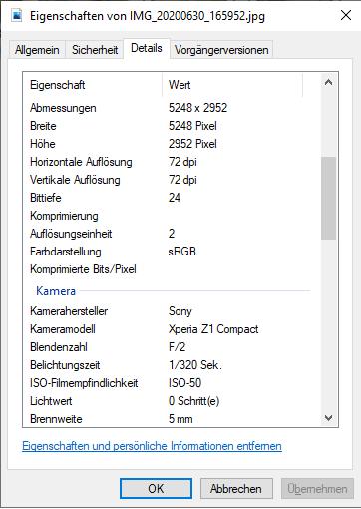
Task: Click the Xperia Z1 Compact value
Action: (213, 329)
